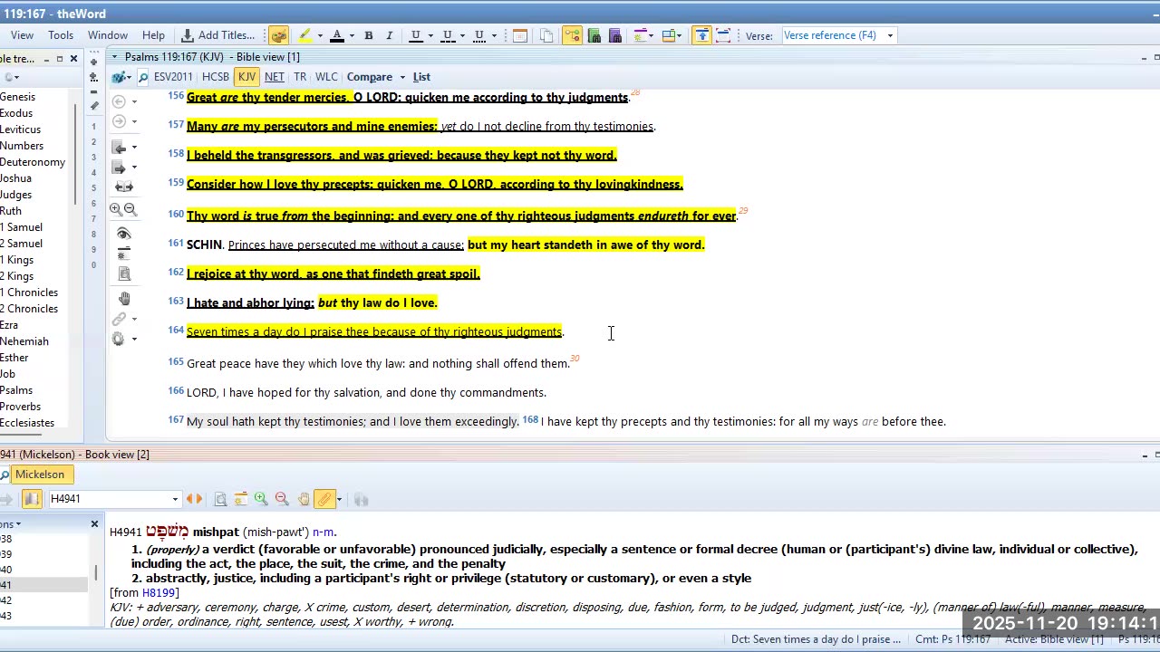Click the document search icon in Bible sidebar
The height and width of the screenshot is (652, 1160).
click(x=124, y=273)
